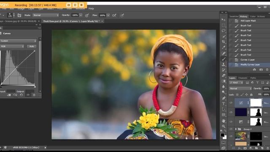Select the Zoom tool in the toolbox
Image resolution: width=270 pixels, height=152 pixels.
pos(224,126)
